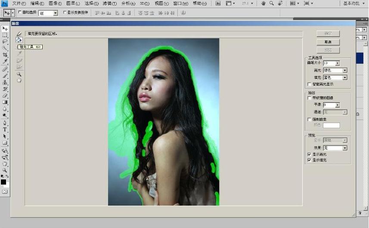
Task: Click the foreground color black swatch
Action: point(3,182)
